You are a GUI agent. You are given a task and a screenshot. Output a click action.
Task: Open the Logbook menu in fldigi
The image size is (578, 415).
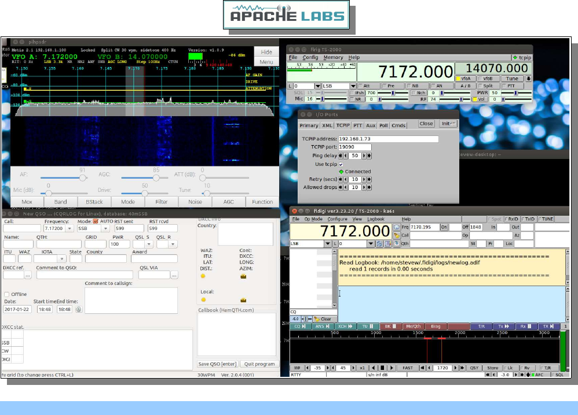(x=376, y=219)
